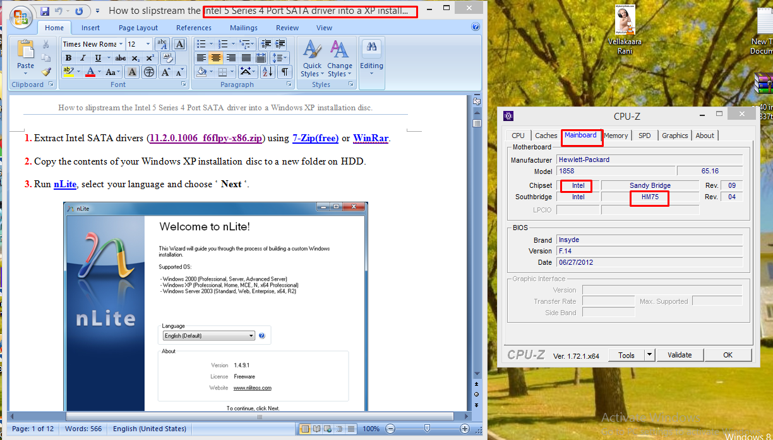
Task: Justify text in Paragraph group
Action: 246,57
